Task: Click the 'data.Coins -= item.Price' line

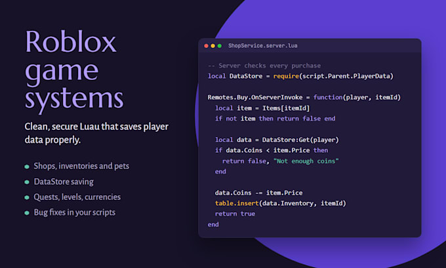Action: pos(259,193)
